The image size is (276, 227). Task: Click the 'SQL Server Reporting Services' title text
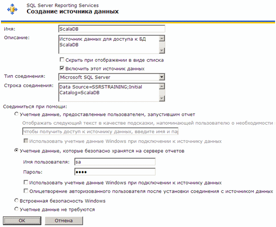click(x=63, y=5)
